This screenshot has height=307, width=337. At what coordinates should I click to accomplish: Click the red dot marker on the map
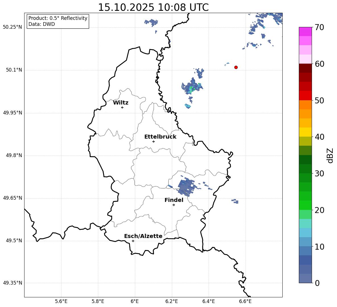coord(236,67)
